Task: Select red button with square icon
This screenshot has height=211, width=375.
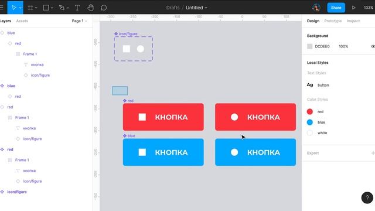Action: tap(163, 117)
